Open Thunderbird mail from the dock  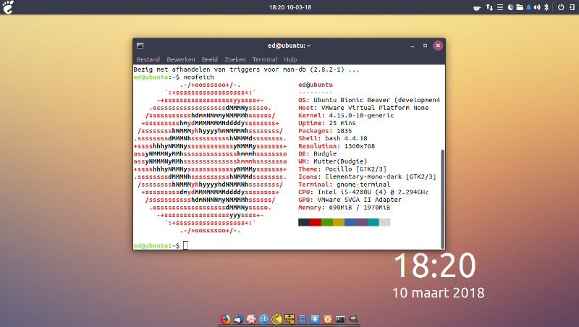[x=238, y=319]
